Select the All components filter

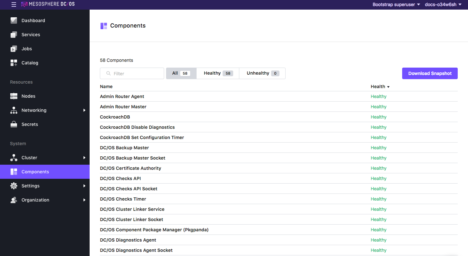181,73
